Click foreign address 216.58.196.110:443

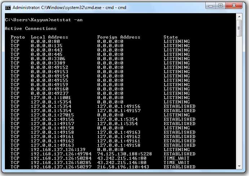click(x=123, y=167)
